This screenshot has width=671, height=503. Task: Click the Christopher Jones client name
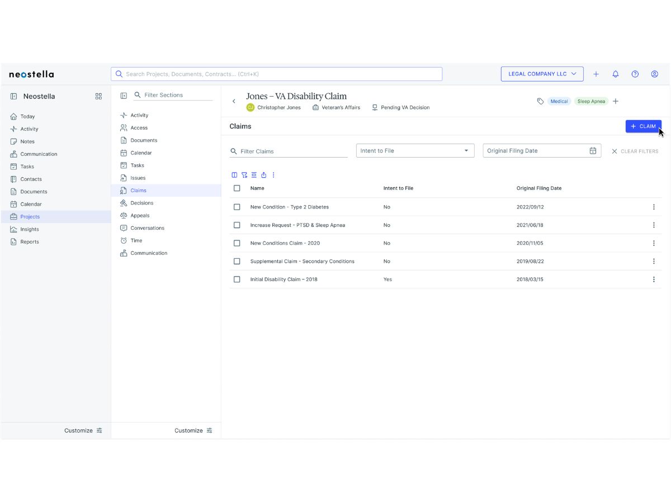[x=279, y=107]
